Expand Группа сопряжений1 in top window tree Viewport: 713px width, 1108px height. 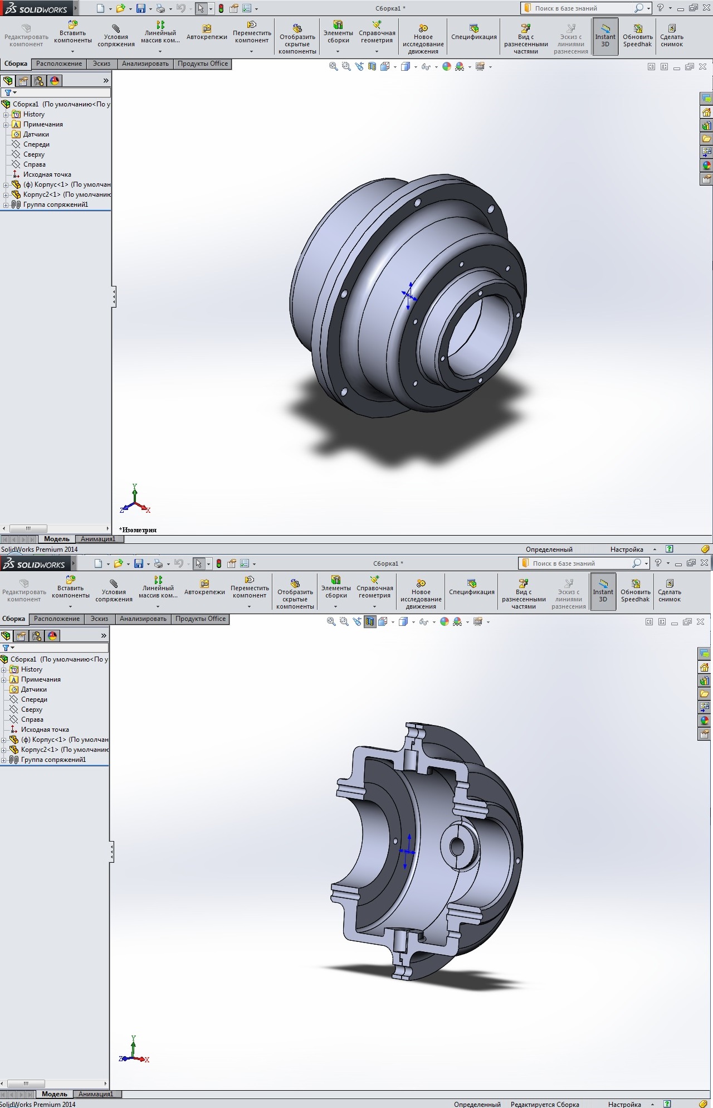pos(6,205)
